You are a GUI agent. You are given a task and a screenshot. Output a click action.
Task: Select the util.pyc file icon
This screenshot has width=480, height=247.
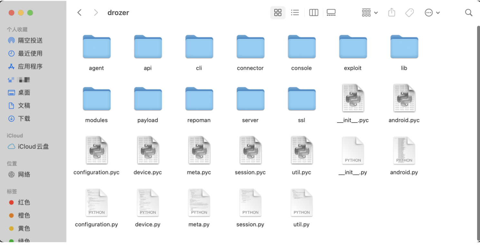point(302,150)
